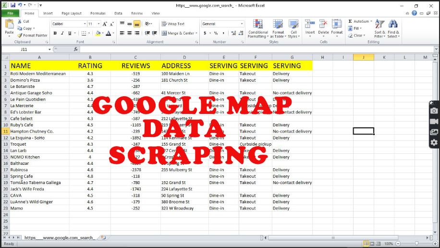Open the Fill Color dropdown arrow
This screenshot has width=440, height=248.
103,33
